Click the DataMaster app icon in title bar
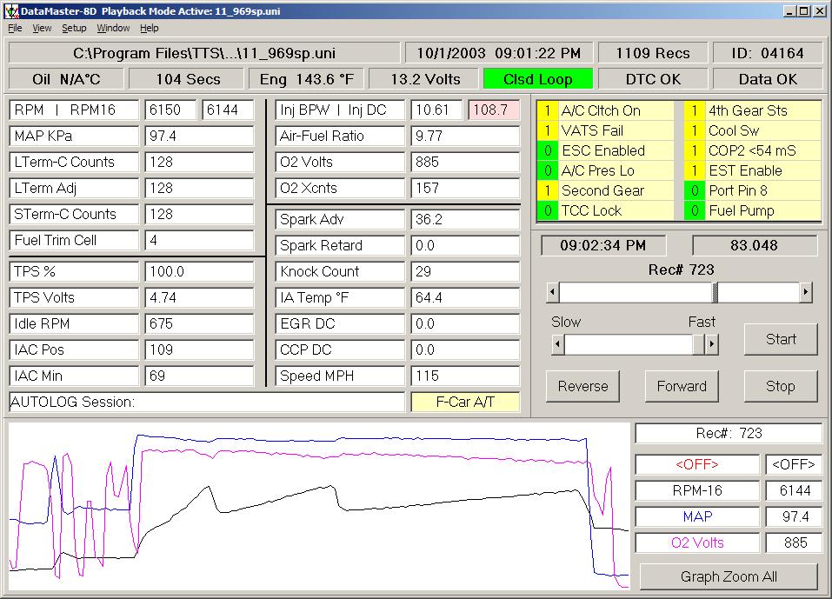The height and width of the screenshot is (599, 832). point(11,11)
